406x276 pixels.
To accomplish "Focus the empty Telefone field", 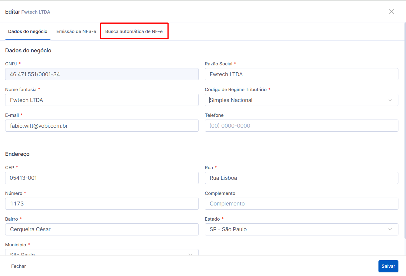I will tap(301, 126).
